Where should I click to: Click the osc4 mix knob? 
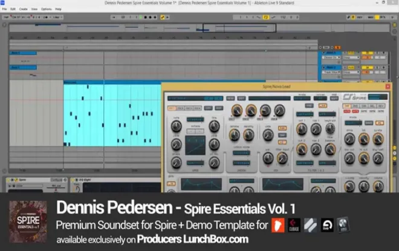tap(279, 111)
